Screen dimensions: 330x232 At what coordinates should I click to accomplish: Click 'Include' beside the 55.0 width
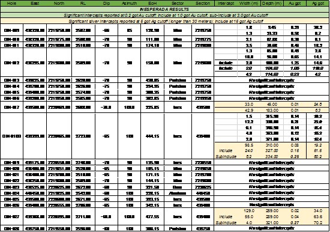click(x=226, y=216)
